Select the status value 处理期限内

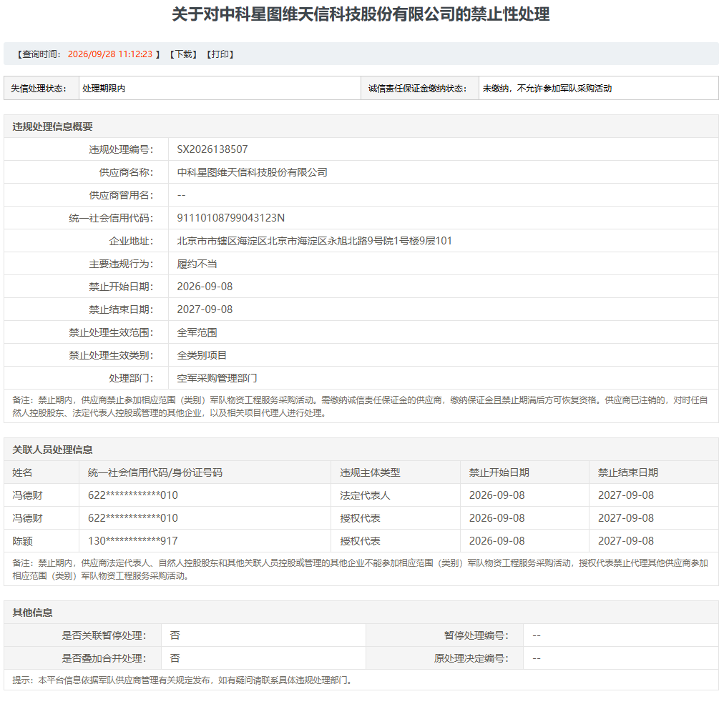[x=104, y=89]
